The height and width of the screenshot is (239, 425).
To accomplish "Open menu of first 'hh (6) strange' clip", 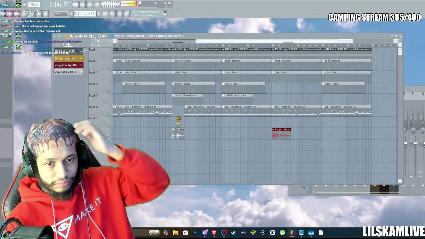I will pyautogui.click(x=124, y=61).
